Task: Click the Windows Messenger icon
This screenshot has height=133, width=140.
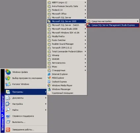Action: coord(49,89)
